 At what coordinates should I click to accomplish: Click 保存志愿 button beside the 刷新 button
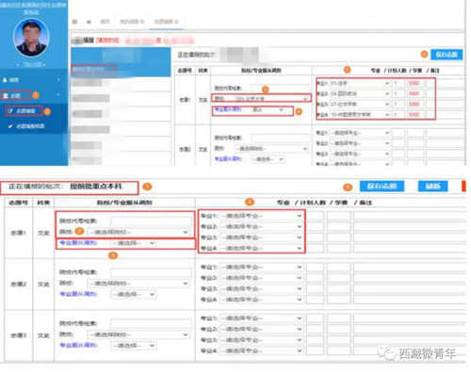pyautogui.click(x=382, y=187)
